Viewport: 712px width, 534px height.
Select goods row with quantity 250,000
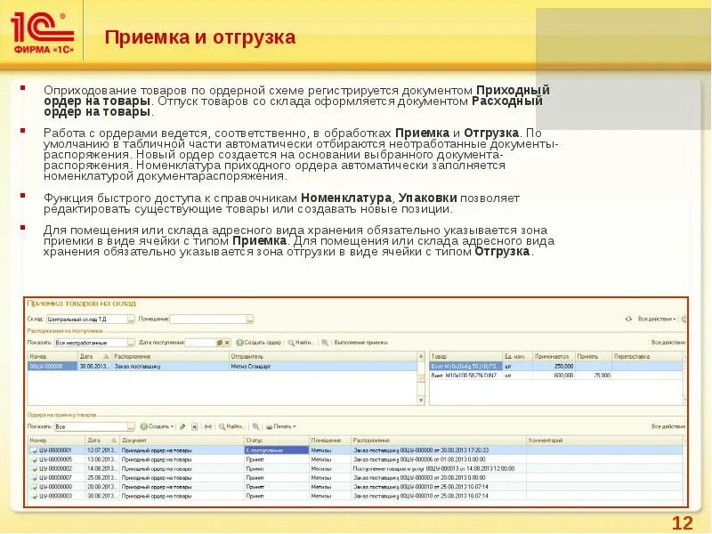tap(556, 367)
